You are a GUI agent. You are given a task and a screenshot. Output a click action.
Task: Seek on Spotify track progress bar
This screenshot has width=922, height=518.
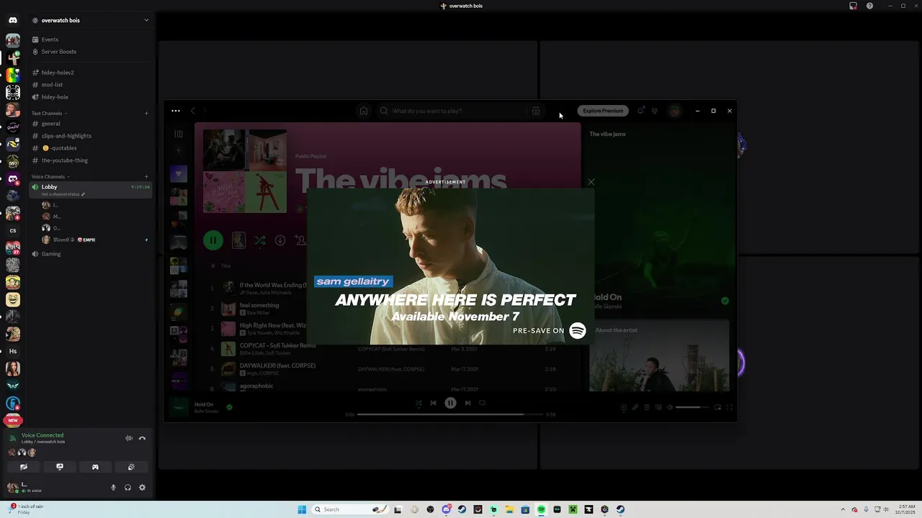(450, 414)
